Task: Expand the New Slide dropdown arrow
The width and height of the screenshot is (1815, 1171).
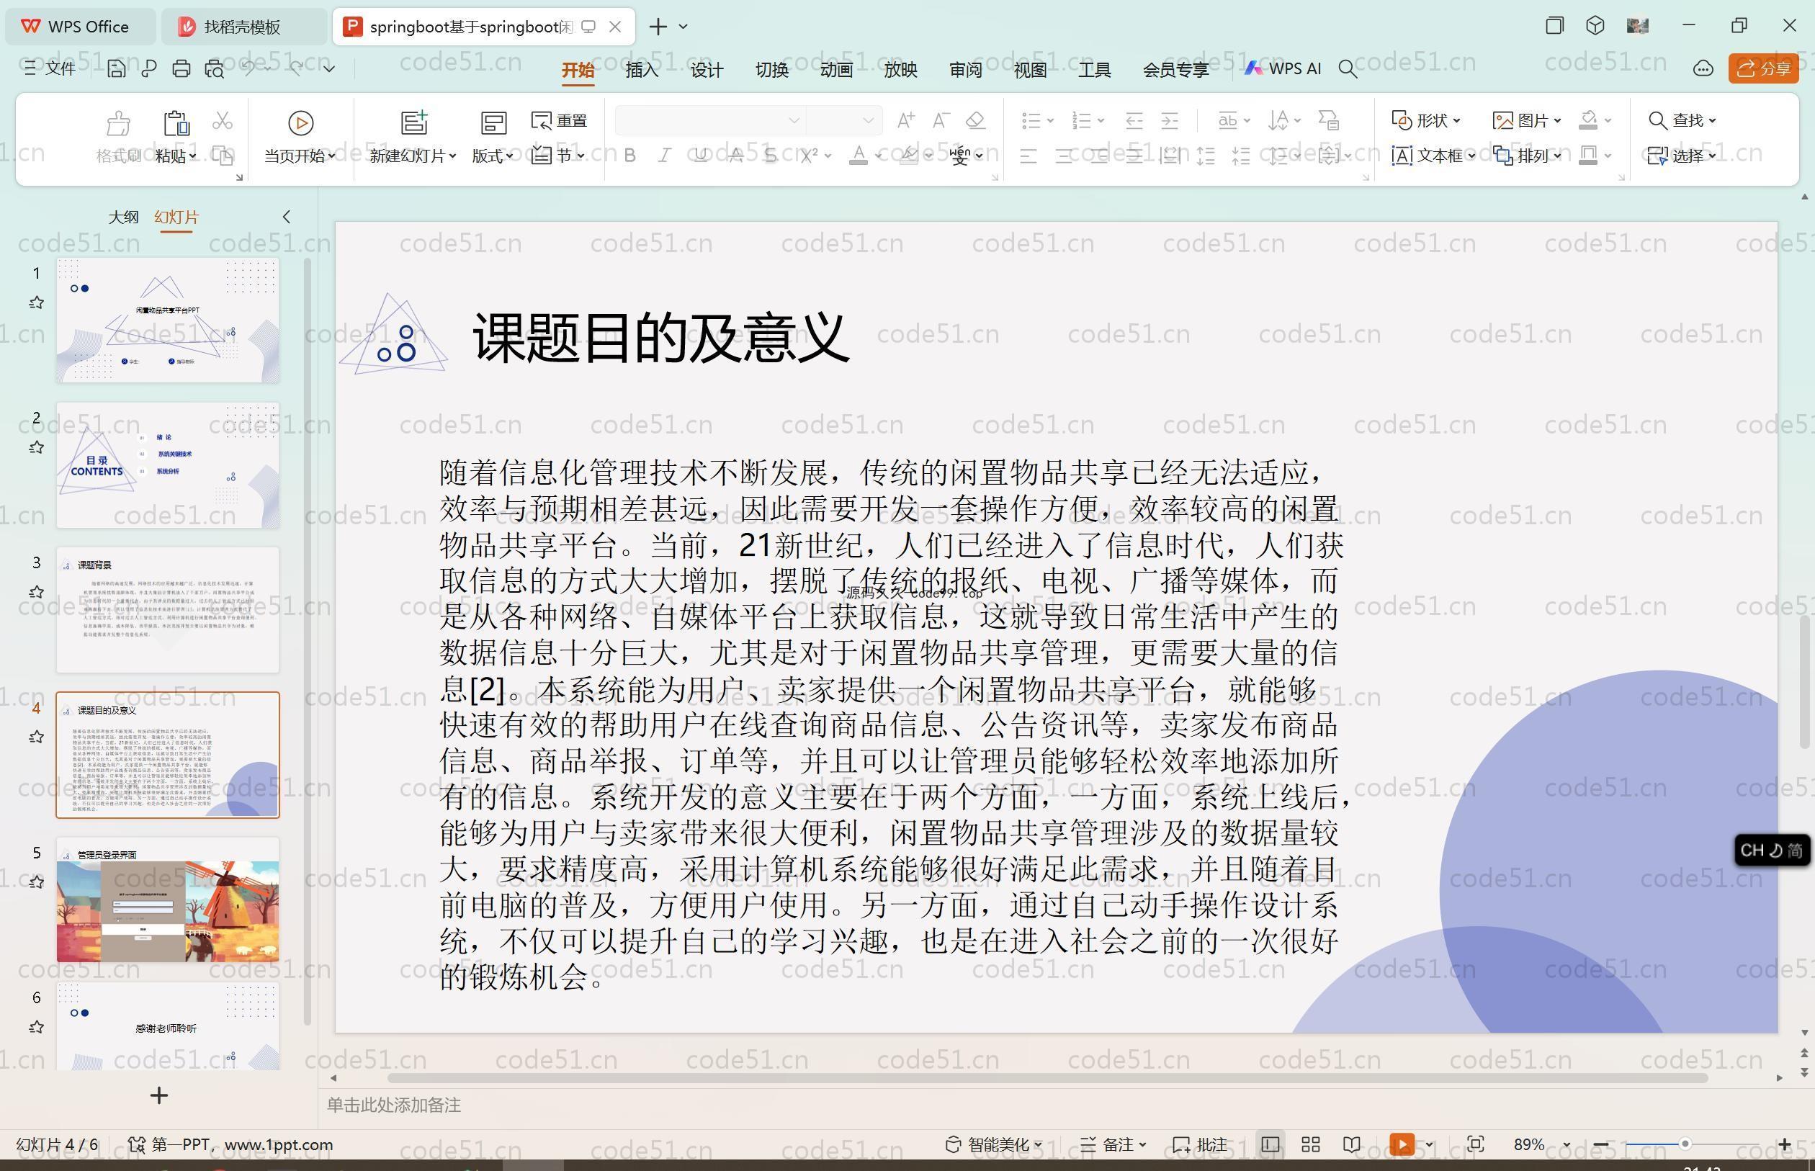Action: tap(452, 156)
